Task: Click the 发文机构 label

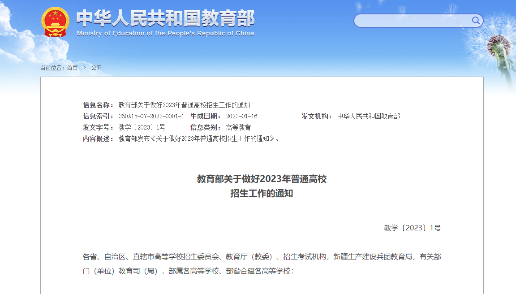Action: [x=317, y=116]
